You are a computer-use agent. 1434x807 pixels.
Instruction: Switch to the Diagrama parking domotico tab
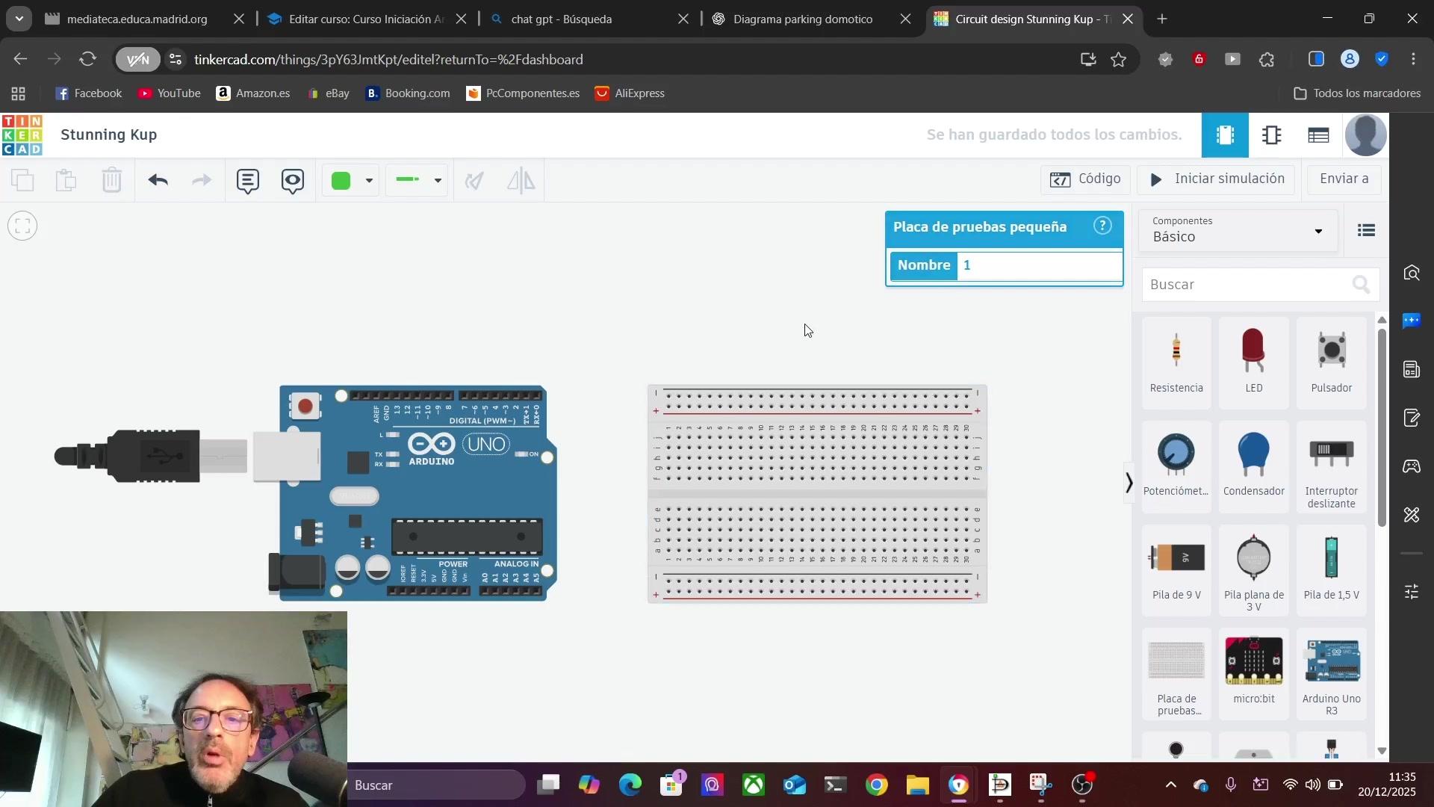802,19
